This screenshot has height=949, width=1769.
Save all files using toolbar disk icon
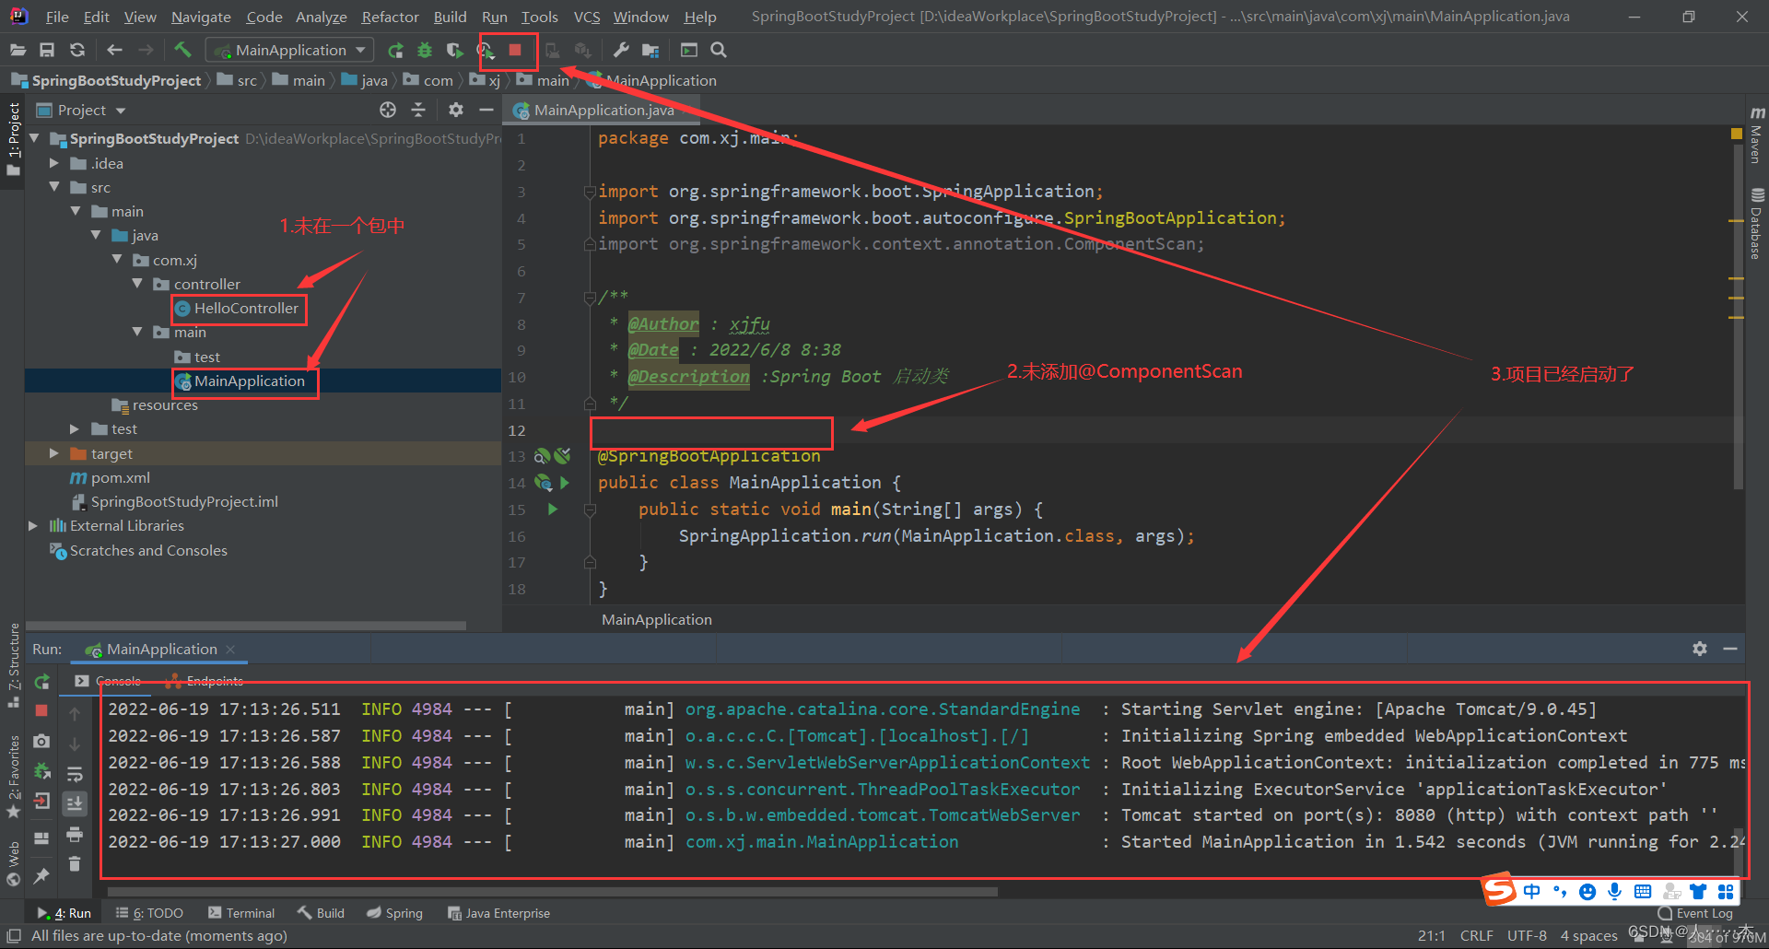point(47,50)
